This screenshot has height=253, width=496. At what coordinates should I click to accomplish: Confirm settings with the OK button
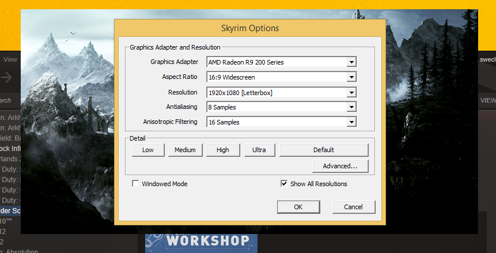pos(298,207)
